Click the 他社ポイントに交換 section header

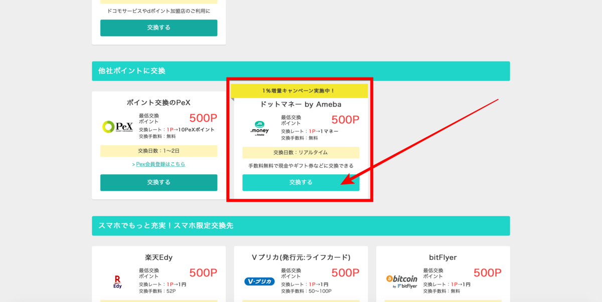(x=300, y=71)
